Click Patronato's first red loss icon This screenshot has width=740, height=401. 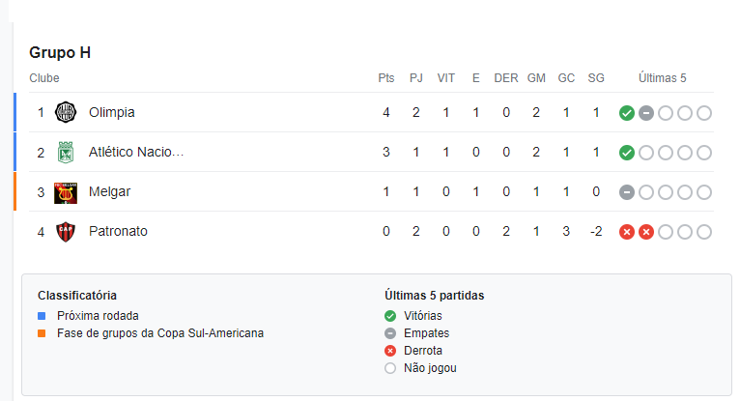[x=627, y=232]
